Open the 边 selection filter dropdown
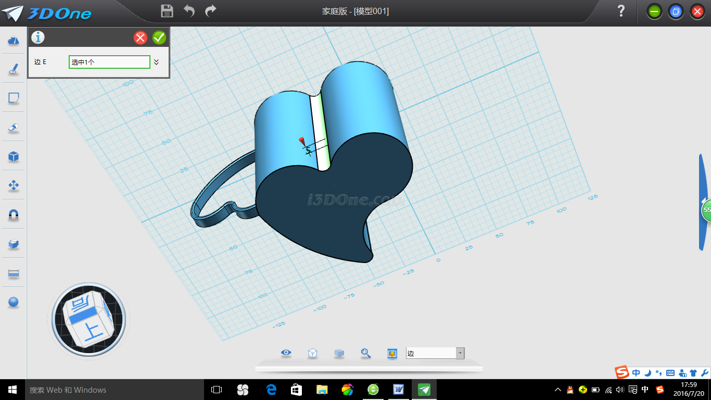The image size is (711, 400). tap(460, 353)
